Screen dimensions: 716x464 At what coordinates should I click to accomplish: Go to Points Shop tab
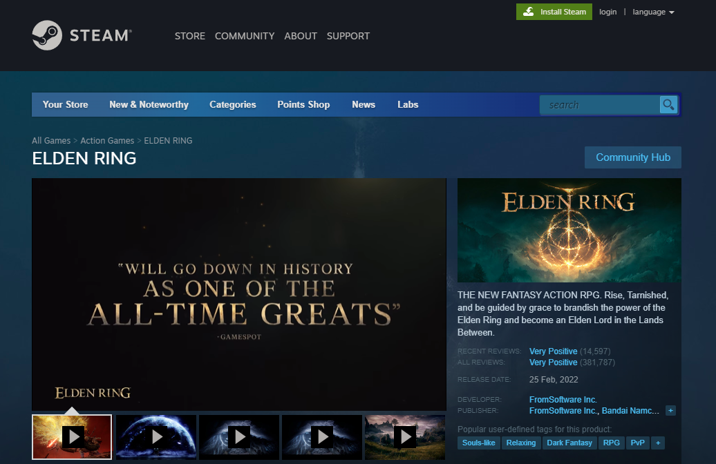point(303,104)
